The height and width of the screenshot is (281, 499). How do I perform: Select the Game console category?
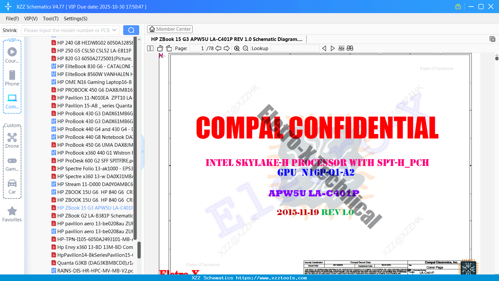point(12,164)
